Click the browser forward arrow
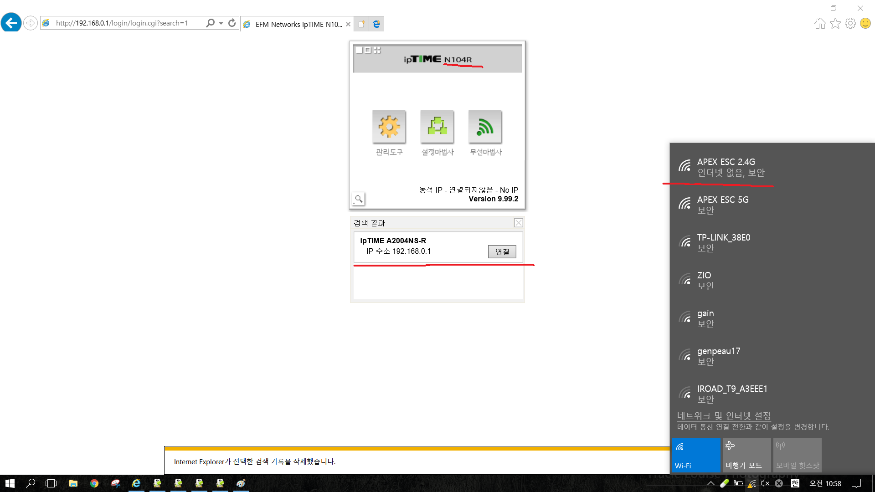 [x=31, y=23]
